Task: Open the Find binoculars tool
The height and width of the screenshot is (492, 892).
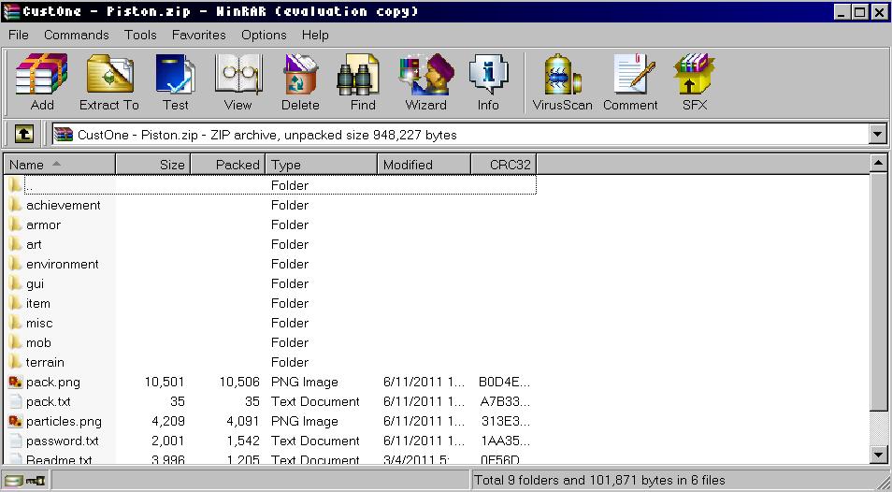Action: point(363,82)
